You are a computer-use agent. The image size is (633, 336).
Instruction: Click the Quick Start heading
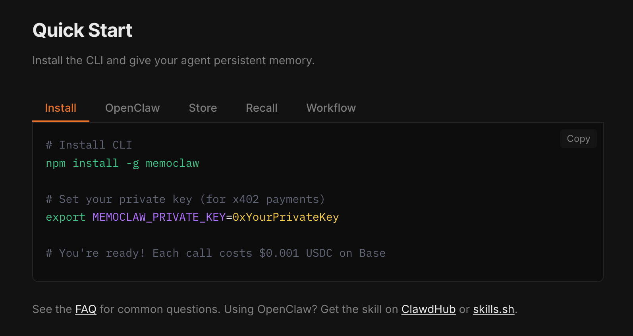point(82,31)
